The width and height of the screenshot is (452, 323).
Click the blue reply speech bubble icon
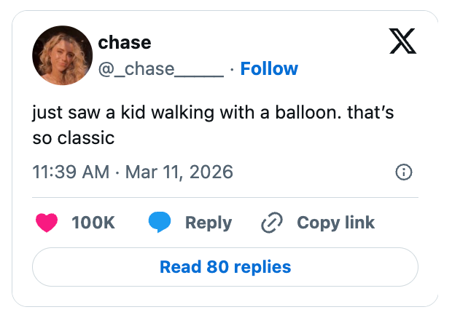tap(160, 223)
